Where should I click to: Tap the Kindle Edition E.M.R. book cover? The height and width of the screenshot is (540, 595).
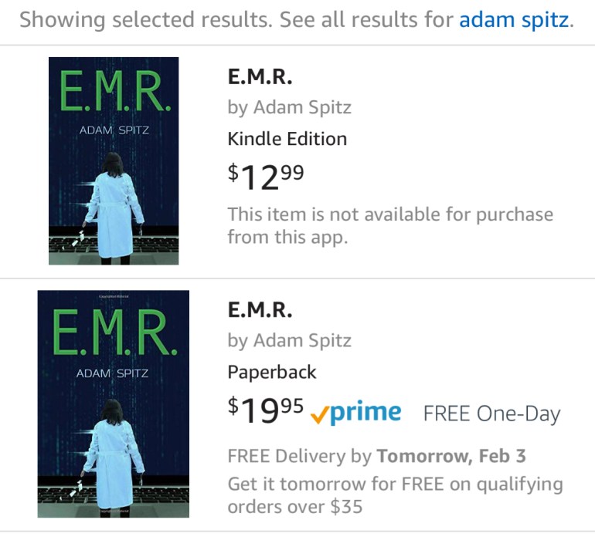pos(114,161)
